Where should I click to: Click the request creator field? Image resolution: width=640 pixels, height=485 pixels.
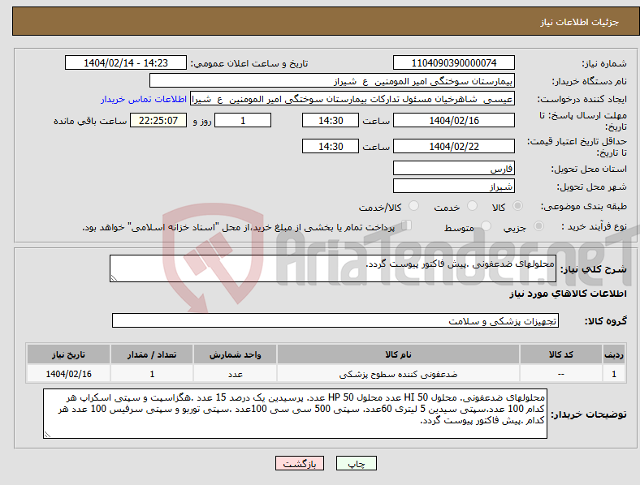click(x=352, y=99)
